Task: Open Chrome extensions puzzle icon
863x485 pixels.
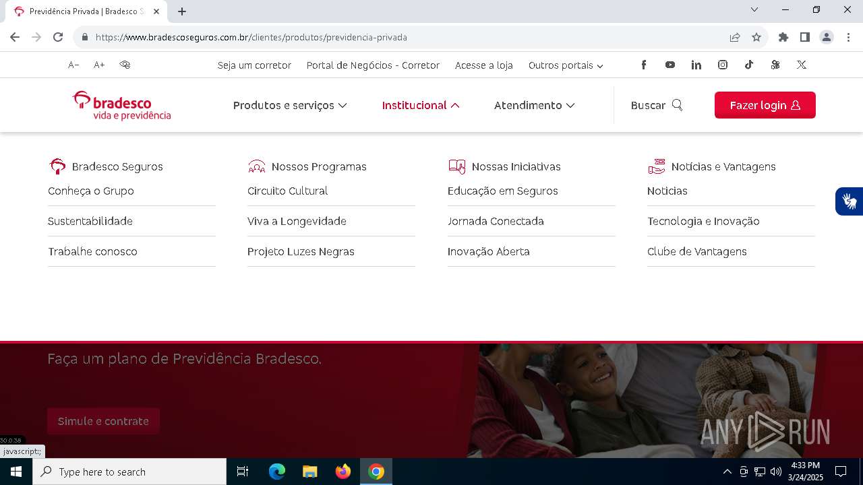Action: coord(783,37)
